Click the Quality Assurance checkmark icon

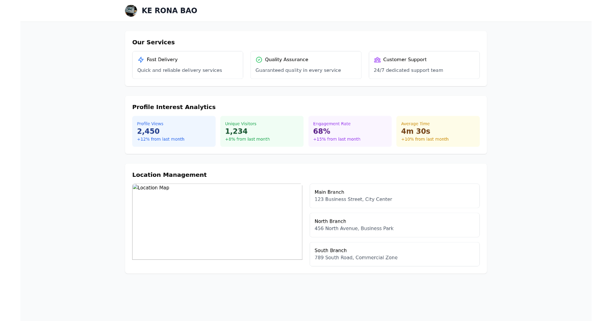259,59
